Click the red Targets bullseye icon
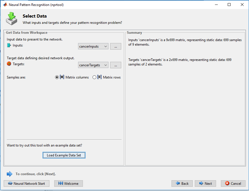The image size is (249, 191). 9,64
